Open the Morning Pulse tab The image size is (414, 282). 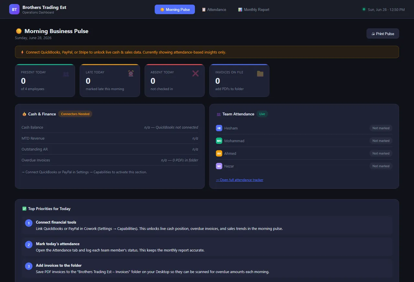pos(175,9)
